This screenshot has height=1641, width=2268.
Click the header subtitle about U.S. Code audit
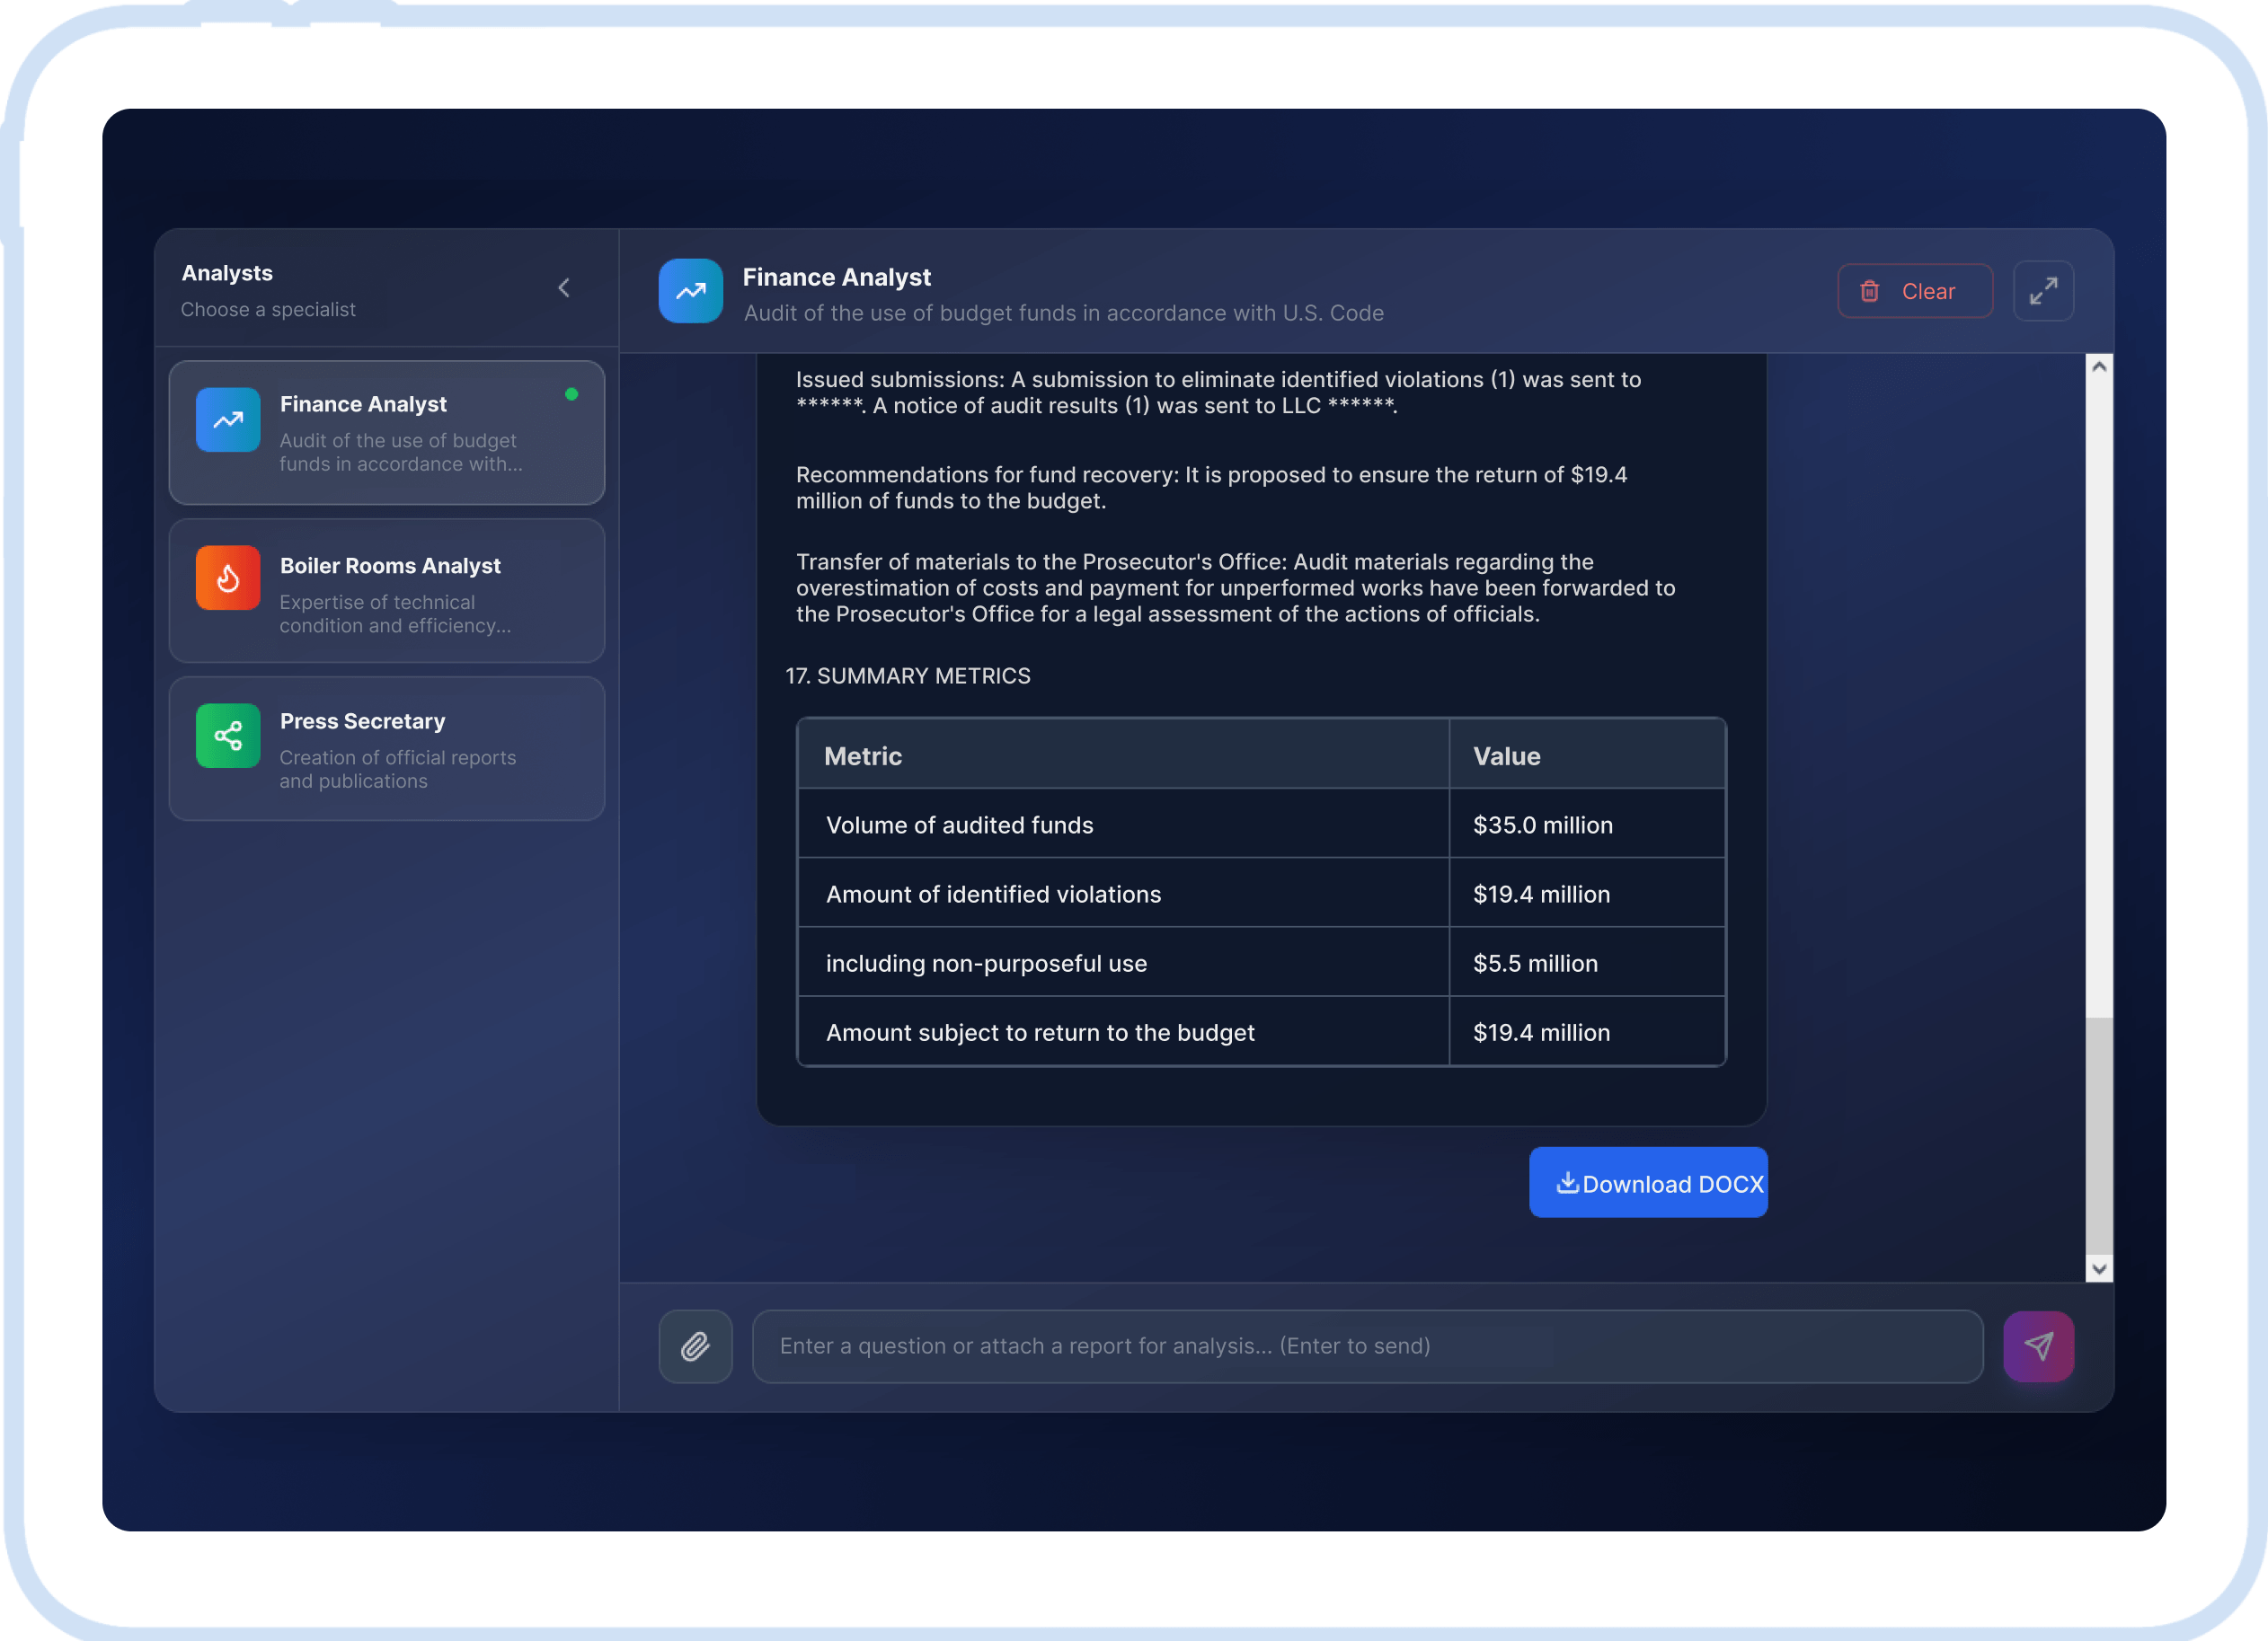tap(1063, 313)
